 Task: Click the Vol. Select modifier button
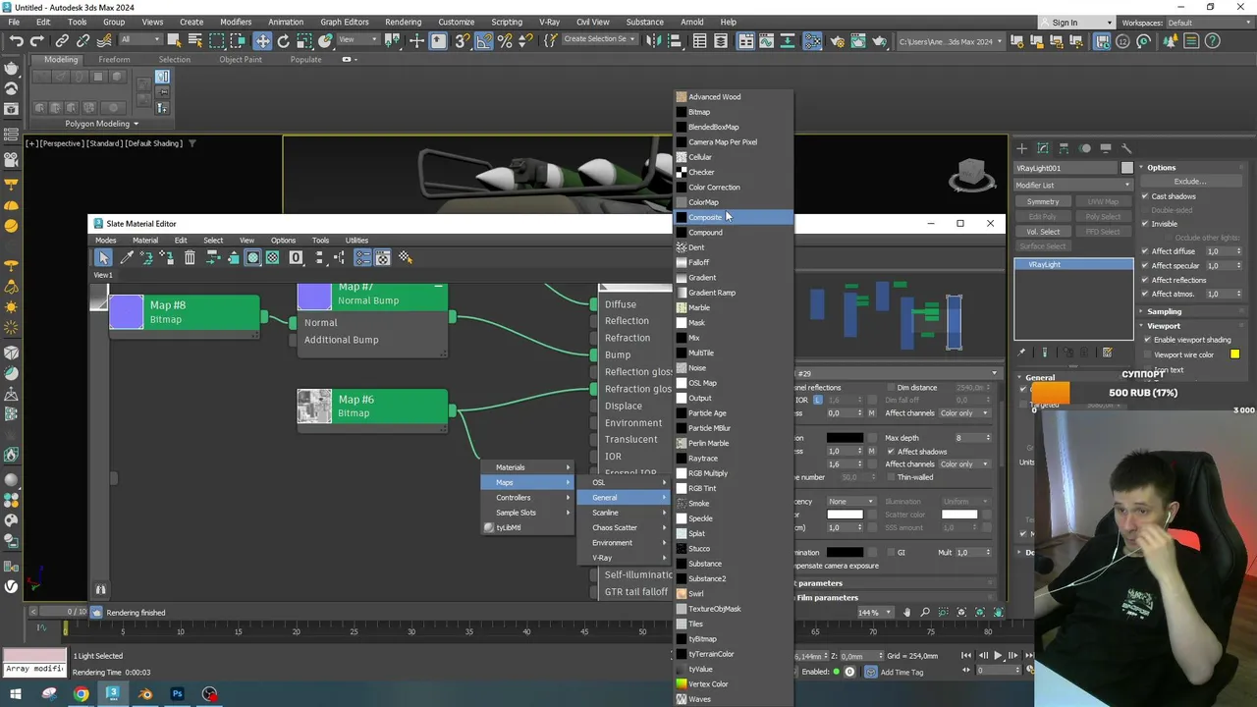(1042, 232)
